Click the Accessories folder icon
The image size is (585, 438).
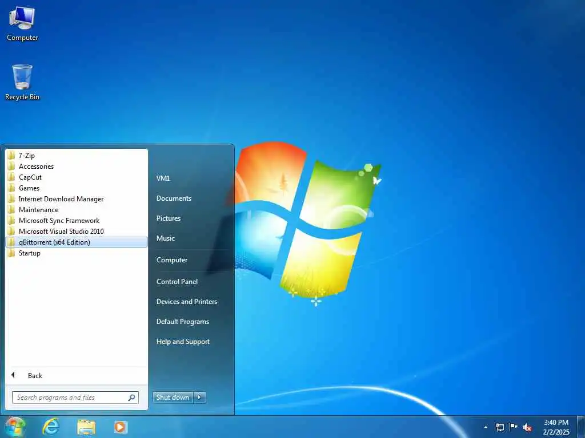(x=11, y=167)
